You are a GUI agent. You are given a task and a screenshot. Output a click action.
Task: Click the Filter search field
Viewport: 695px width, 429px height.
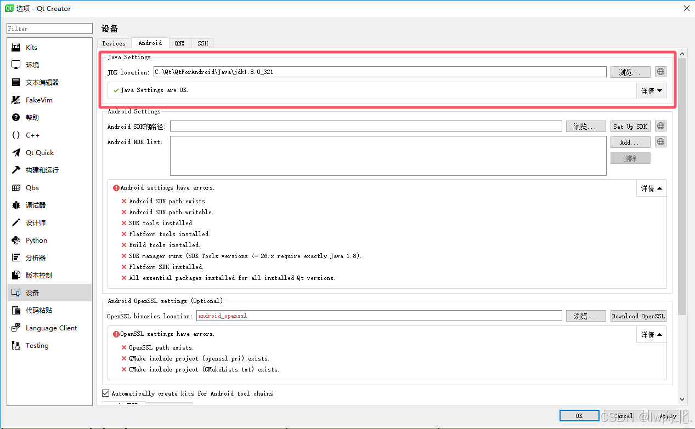[x=49, y=28]
